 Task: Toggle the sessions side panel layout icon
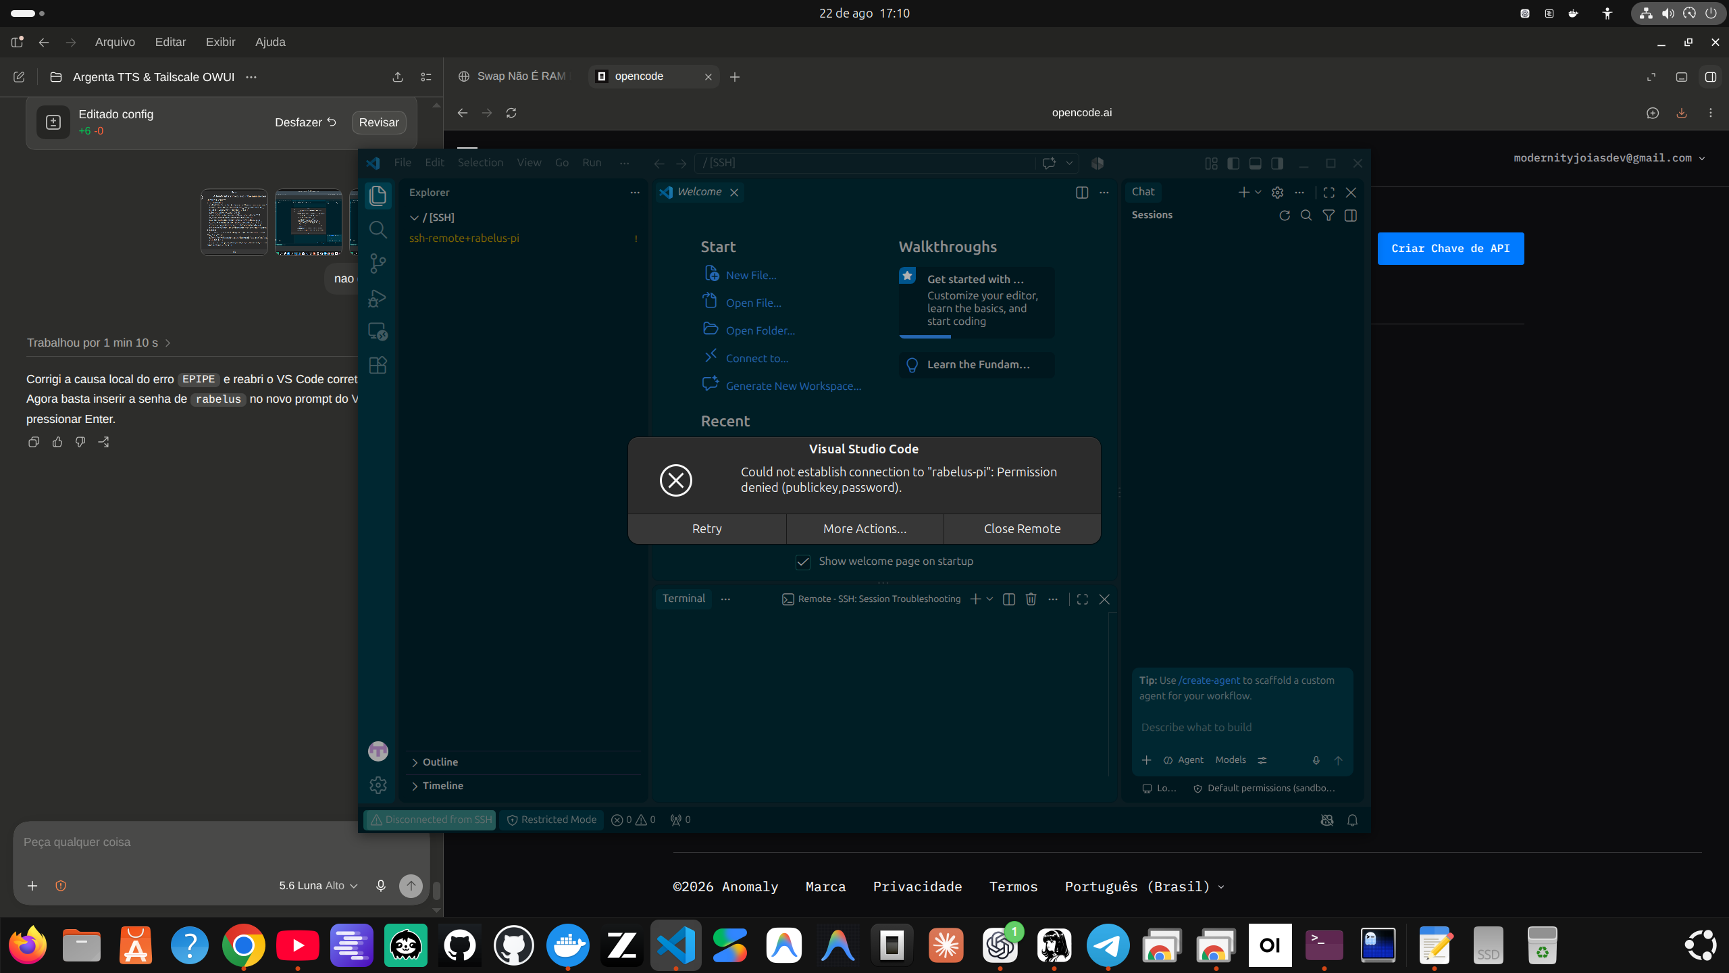point(1351,216)
